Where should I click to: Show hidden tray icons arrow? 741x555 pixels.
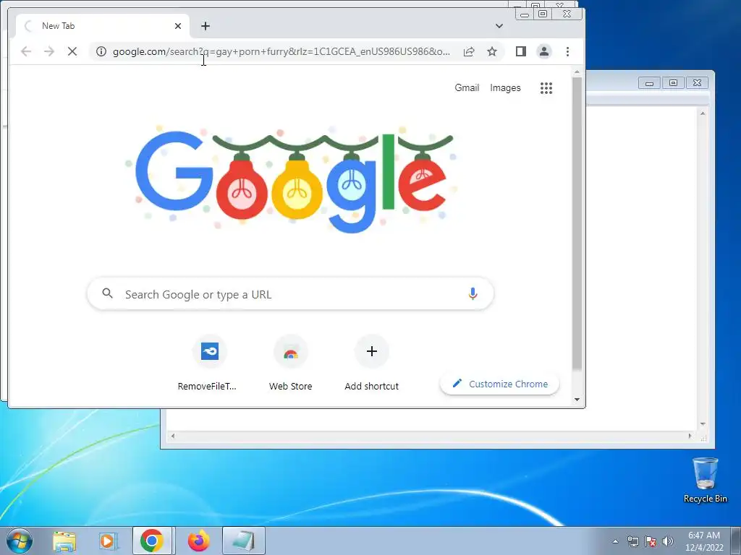tap(615, 541)
